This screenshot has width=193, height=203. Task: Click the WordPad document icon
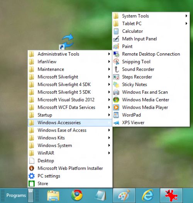[x=116, y=115]
